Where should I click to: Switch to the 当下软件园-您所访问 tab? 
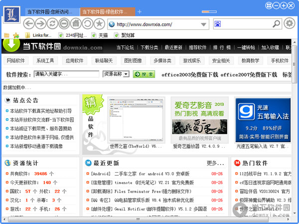pos(53,12)
